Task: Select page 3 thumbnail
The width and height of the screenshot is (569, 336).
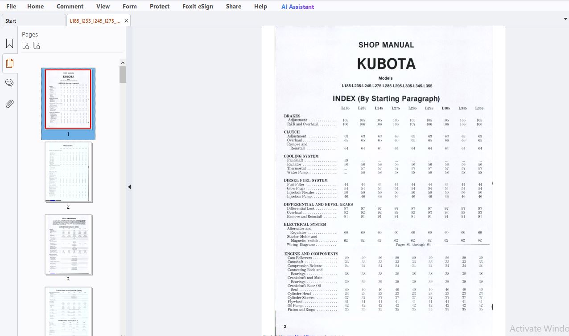Action: pyautogui.click(x=68, y=244)
